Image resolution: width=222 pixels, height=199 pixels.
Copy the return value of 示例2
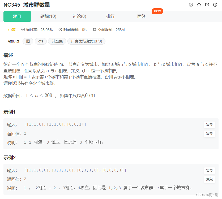(x=210, y=179)
